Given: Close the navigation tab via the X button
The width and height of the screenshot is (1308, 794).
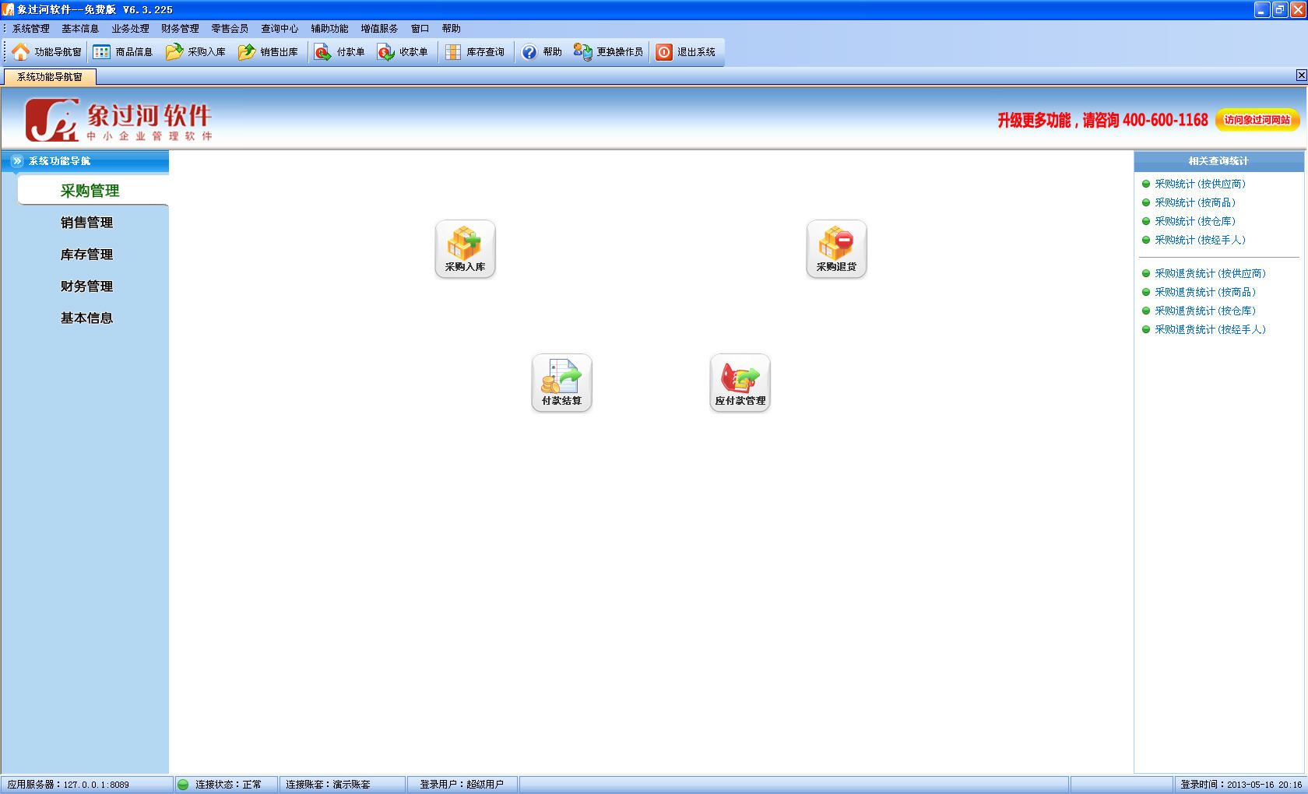Looking at the screenshot, I should pos(1301,76).
